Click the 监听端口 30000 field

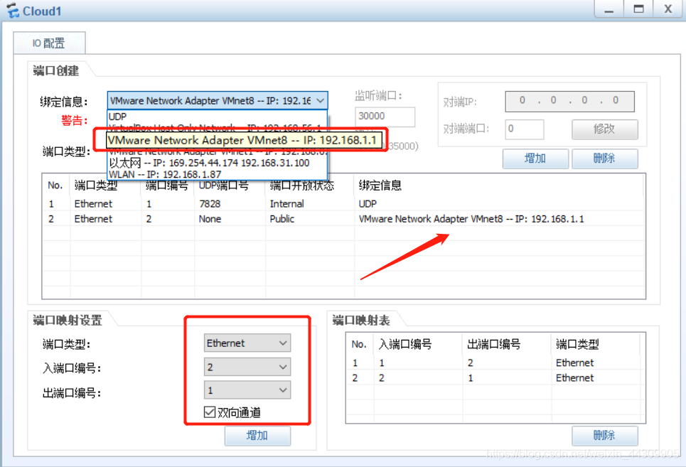[x=385, y=117]
